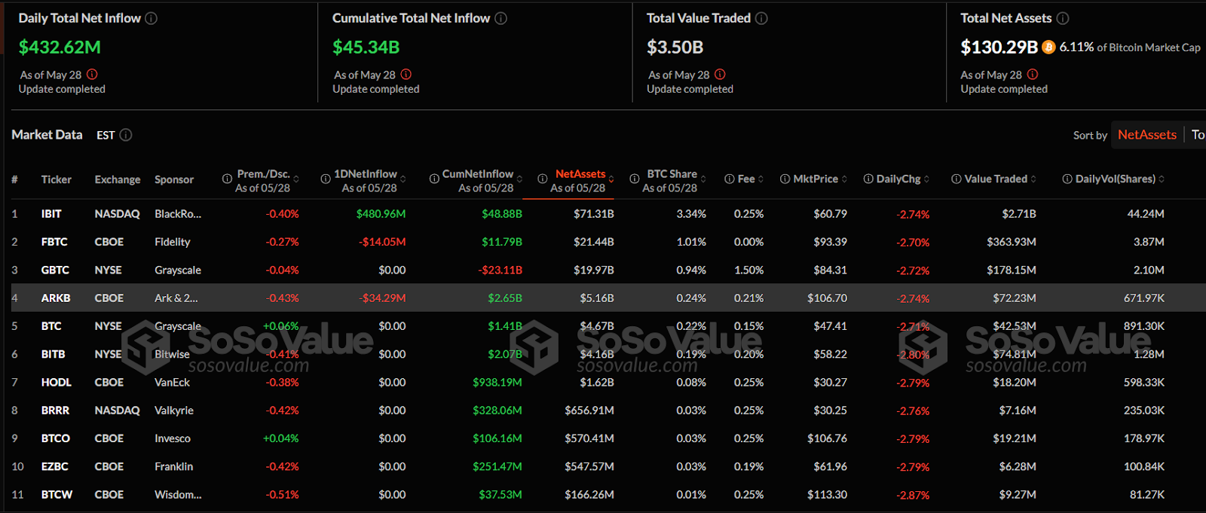This screenshot has height=513, width=1206.
Task: Click the $432.62M daily inflow value
Action: coord(60,47)
